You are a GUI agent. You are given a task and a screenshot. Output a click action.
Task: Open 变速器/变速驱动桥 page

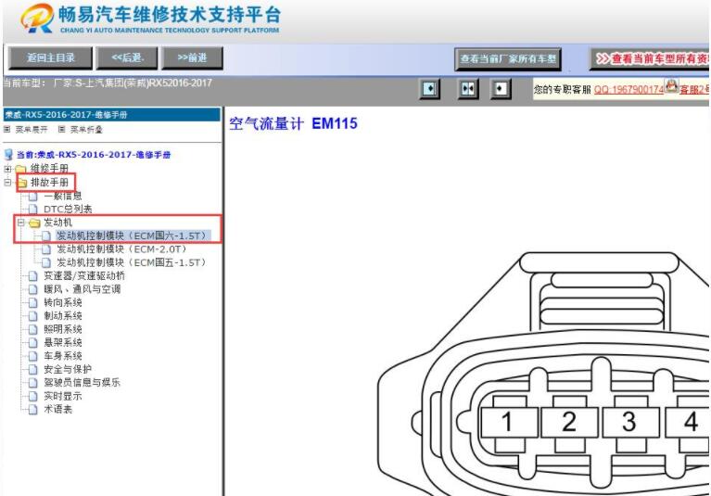pyautogui.click(x=84, y=275)
